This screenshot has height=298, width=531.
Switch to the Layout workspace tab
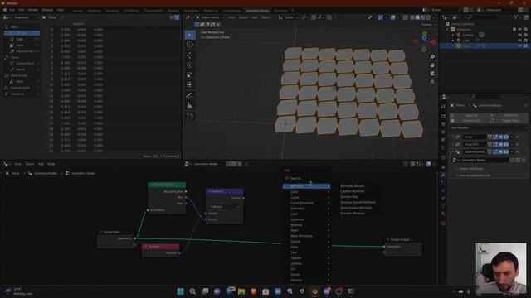(x=77, y=11)
